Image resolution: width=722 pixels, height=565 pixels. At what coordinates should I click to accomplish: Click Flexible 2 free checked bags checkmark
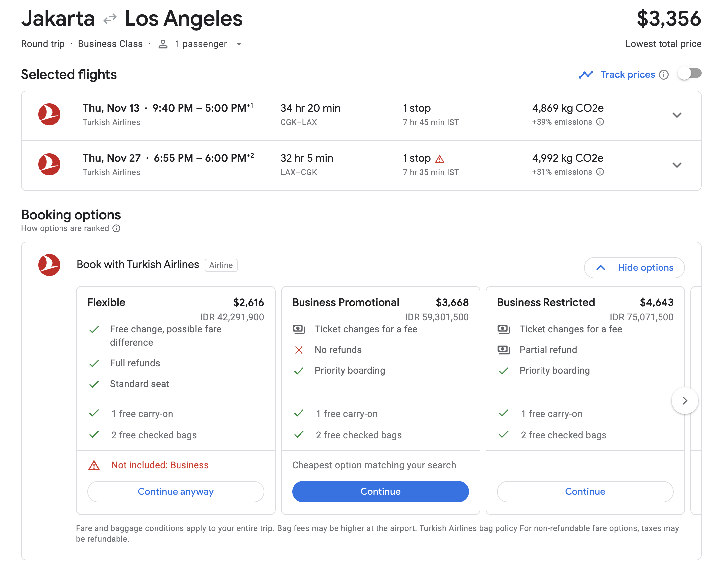click(x=94, y=434)
